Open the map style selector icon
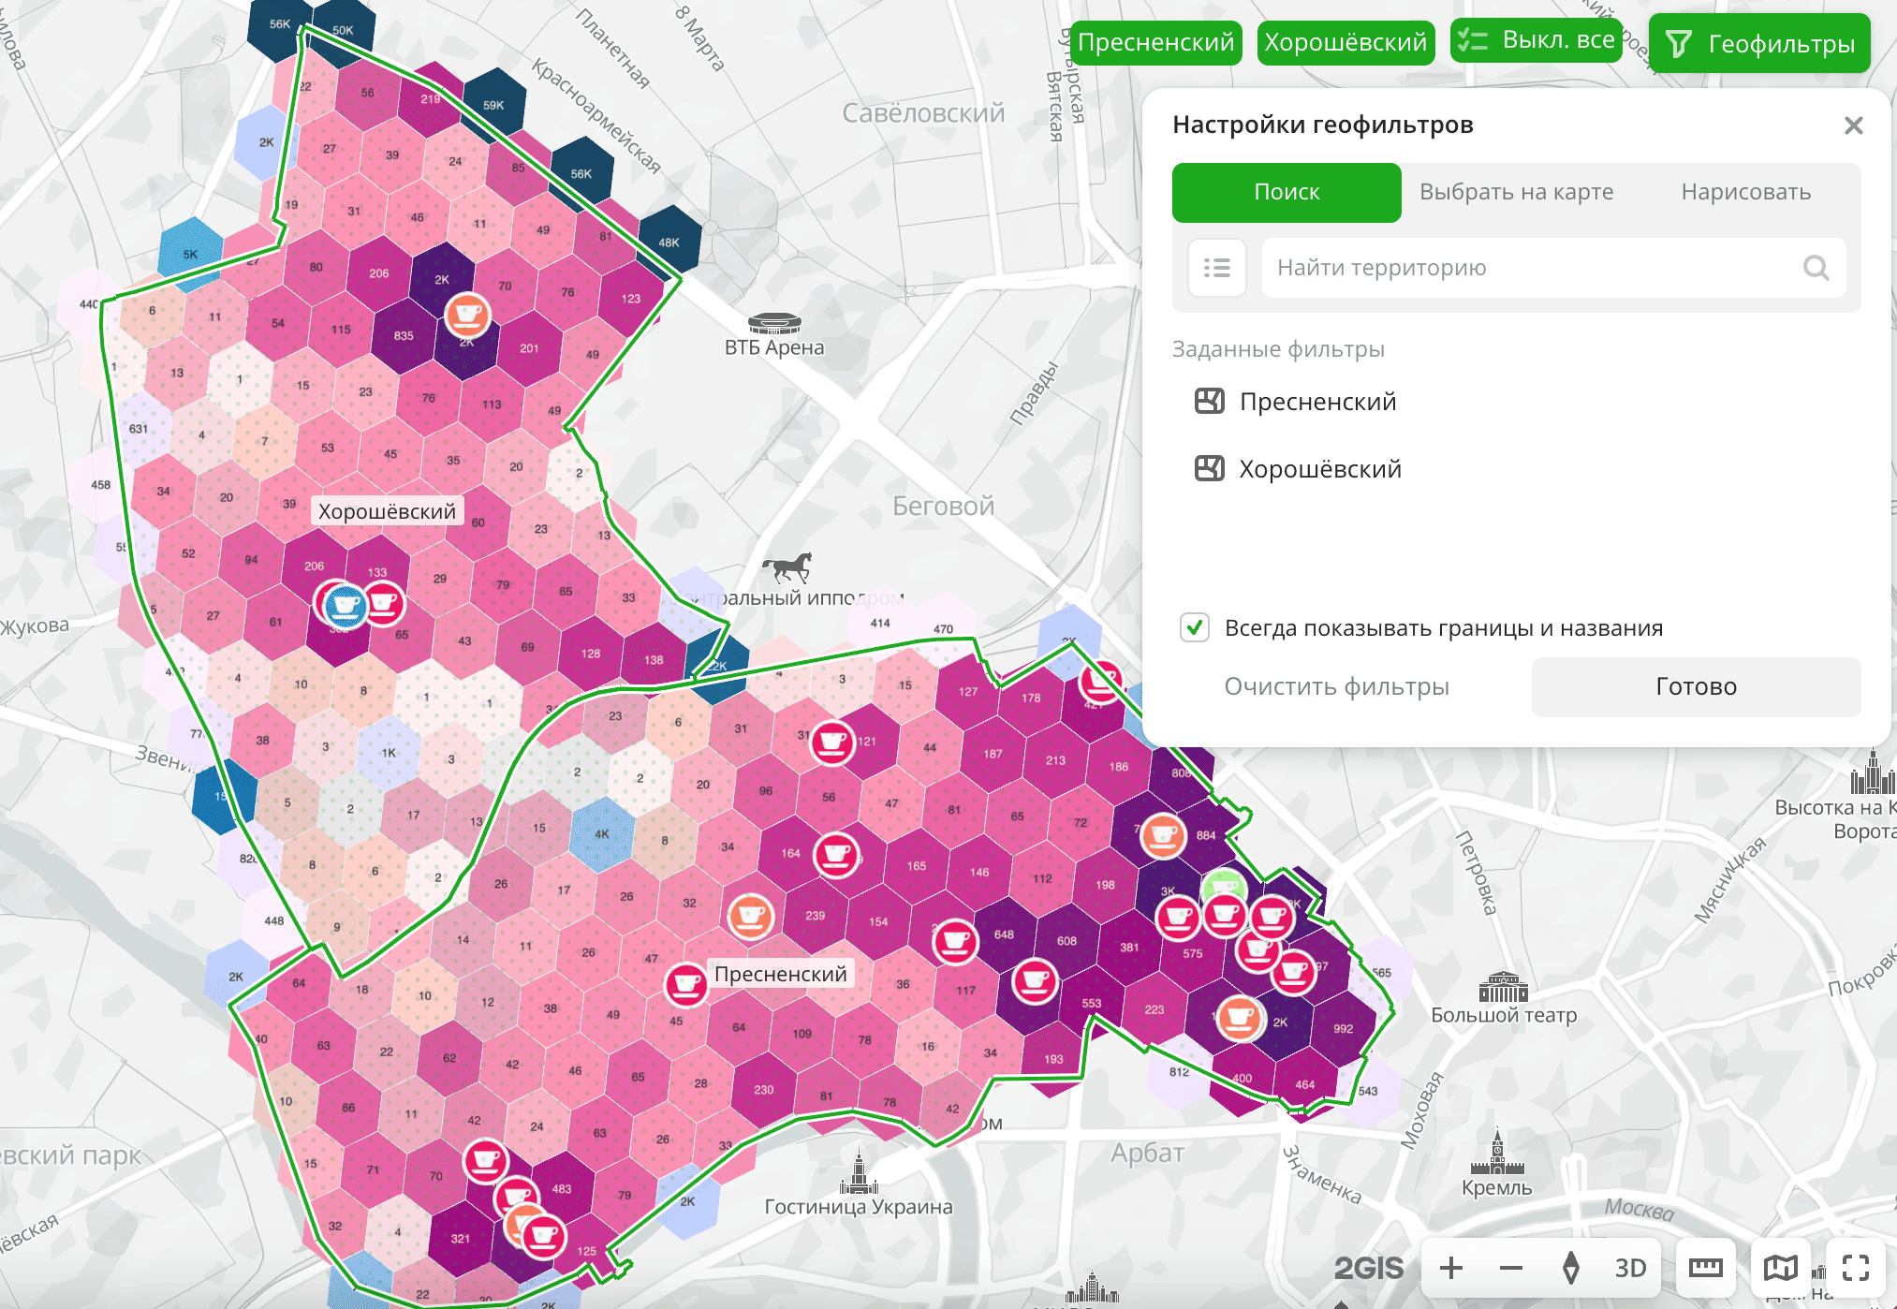Image resolution: width=1897 pixels, height=1309 pixels. coord(1780,1268)
